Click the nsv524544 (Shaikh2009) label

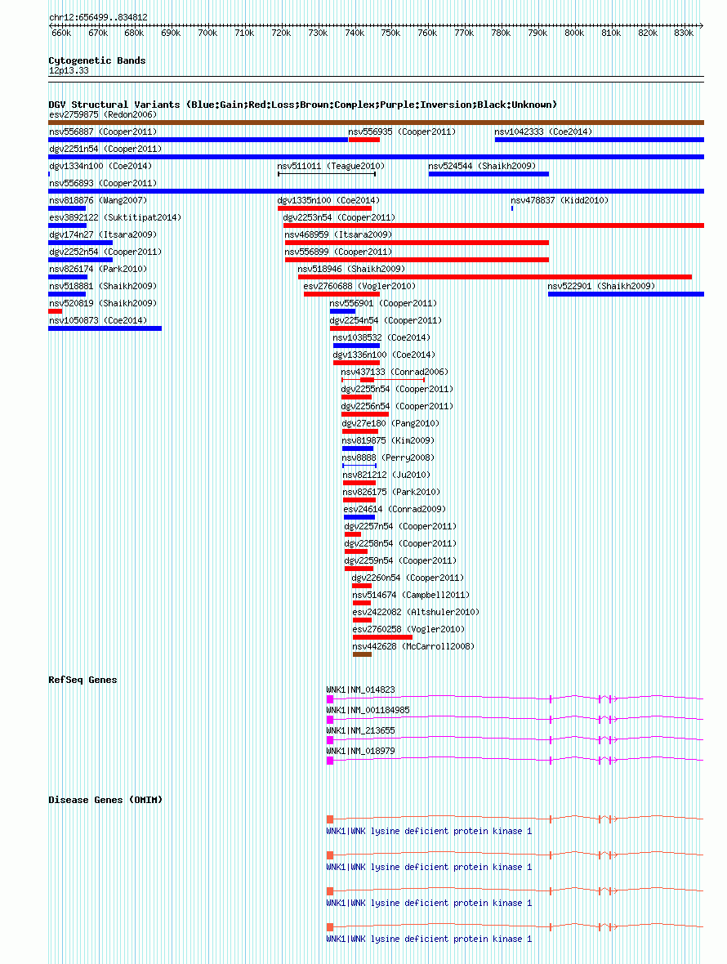pyautogui.click(x=482, y=167)
